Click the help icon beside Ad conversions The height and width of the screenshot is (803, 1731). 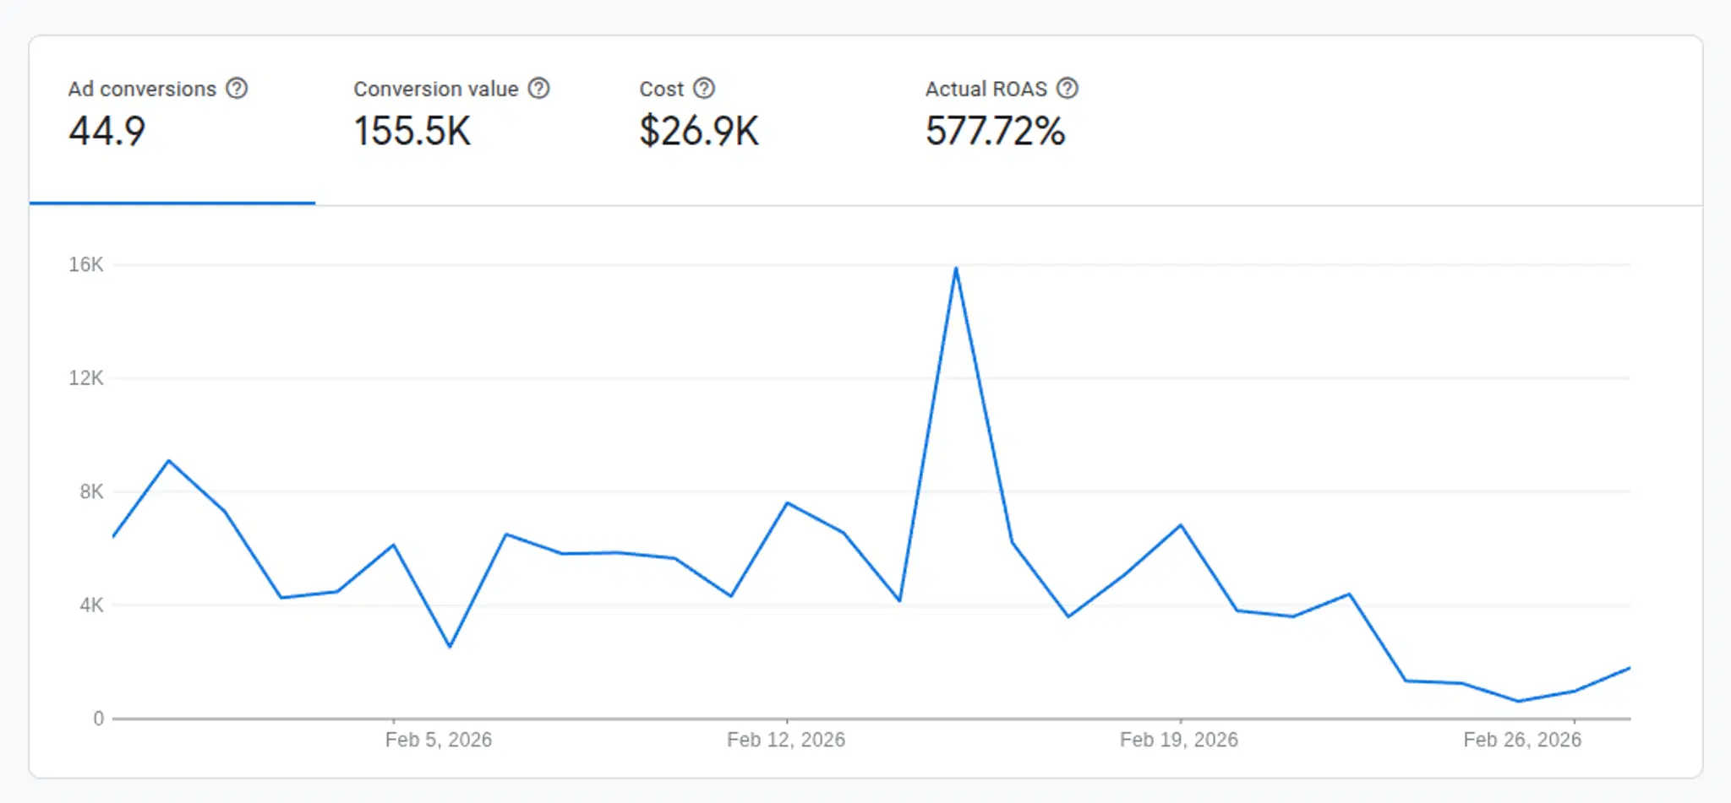pos(238,88)
